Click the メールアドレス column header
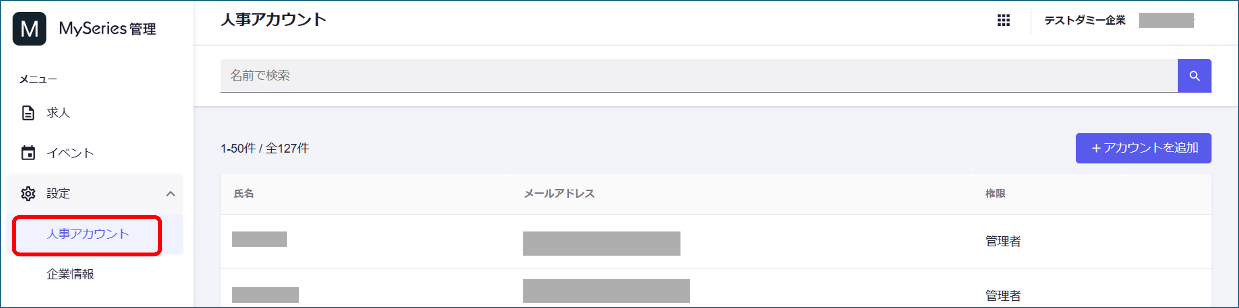 559,194
